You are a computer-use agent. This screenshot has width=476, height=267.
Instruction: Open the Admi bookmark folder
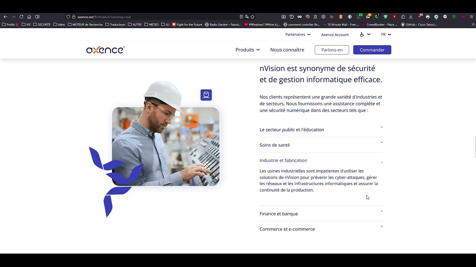pos(59,24)
